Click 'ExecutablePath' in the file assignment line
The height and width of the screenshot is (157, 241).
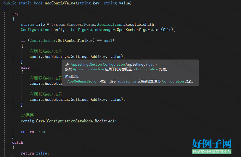[x=138, y=24]
